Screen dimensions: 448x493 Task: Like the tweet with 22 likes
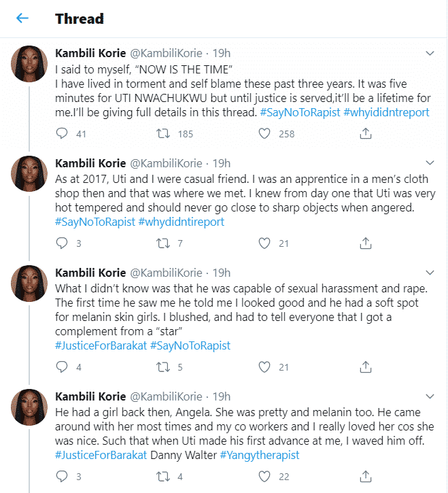coord(264,477)
